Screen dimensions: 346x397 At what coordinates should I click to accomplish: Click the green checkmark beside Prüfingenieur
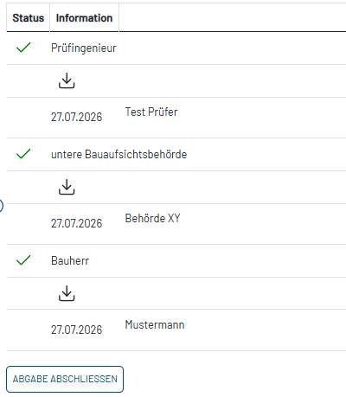click(x=23, y=48)
